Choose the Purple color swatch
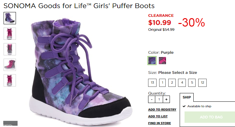Screen dimensions: 235x127 coord(152,61)
